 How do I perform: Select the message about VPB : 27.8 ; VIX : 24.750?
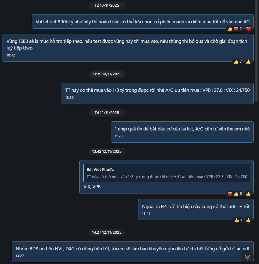tap(157, 93)
